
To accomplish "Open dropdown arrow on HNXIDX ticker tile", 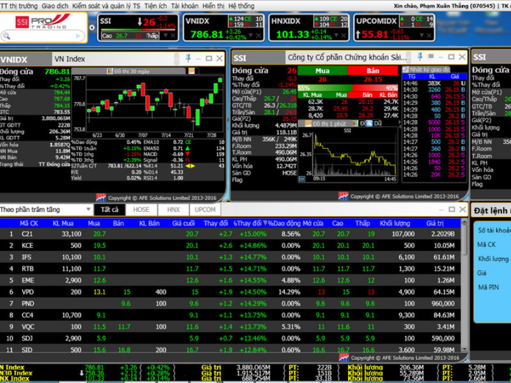I will 337,35.
